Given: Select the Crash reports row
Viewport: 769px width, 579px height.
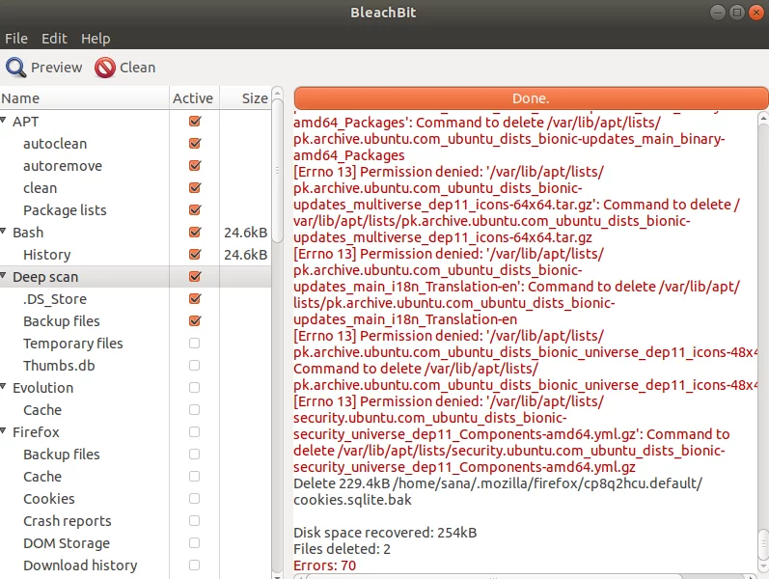Looking at the screenshot, I should (x=135, y=520).
